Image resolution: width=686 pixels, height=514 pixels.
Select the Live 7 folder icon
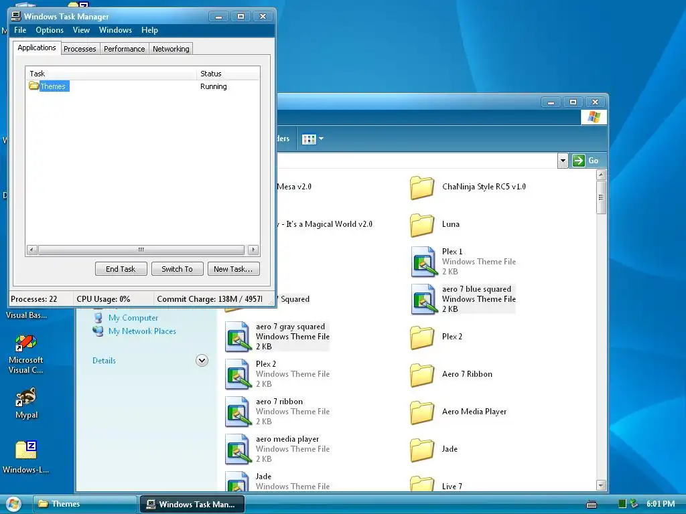422,483
